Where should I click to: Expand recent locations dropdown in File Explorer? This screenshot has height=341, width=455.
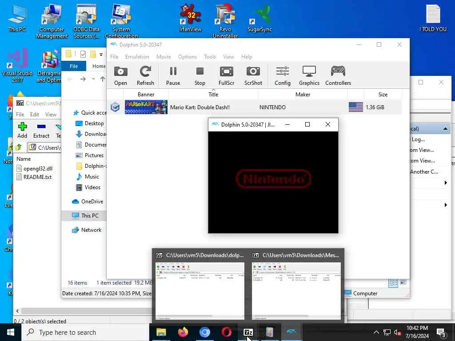pos(93,79)
